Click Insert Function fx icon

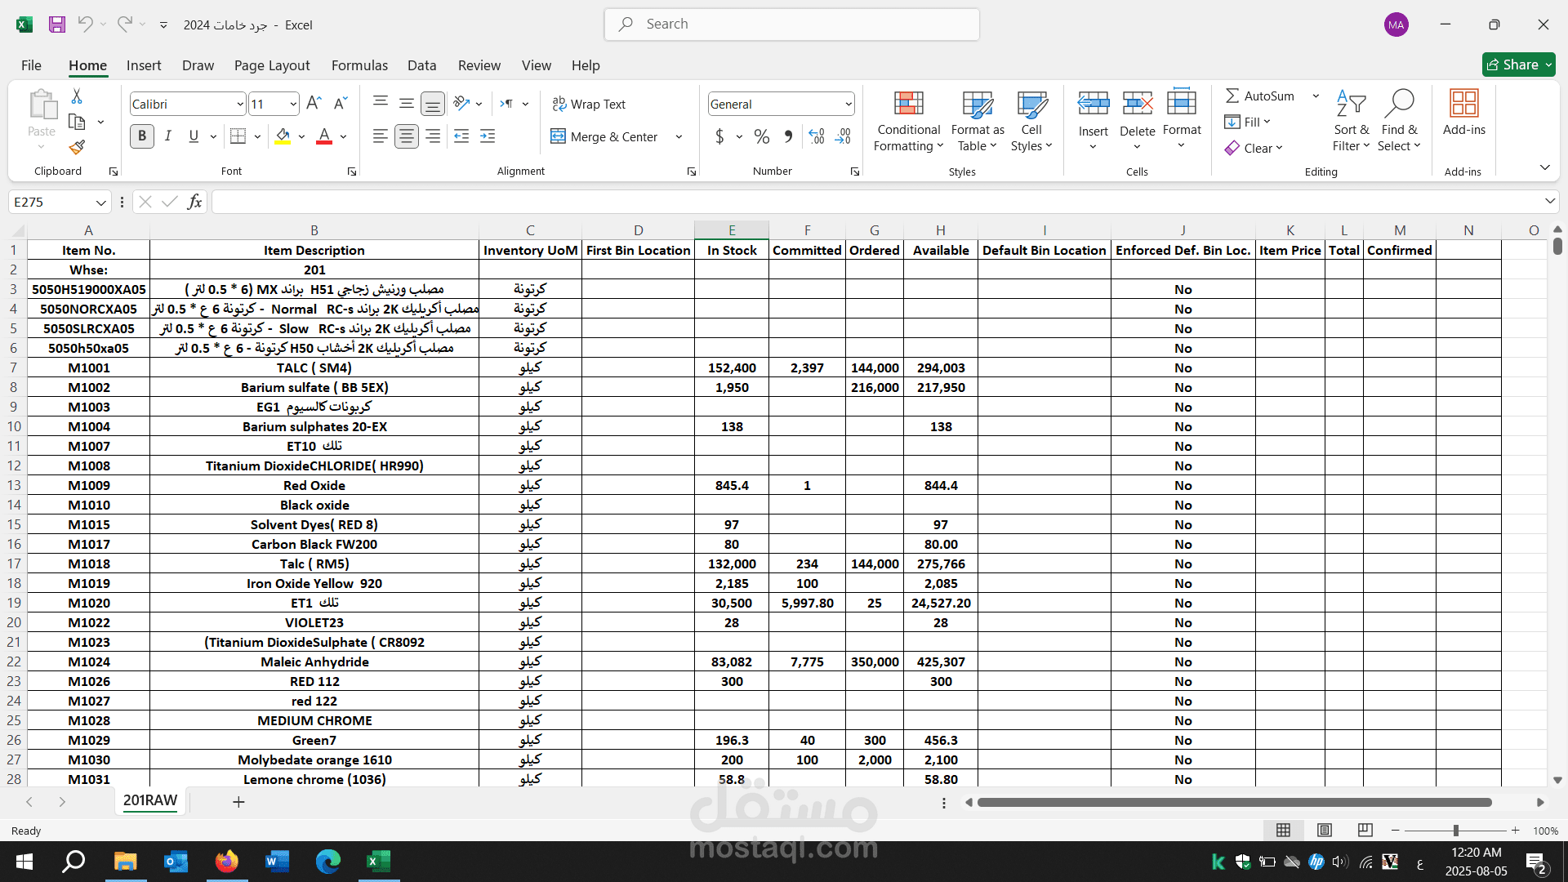pos(194,202)
